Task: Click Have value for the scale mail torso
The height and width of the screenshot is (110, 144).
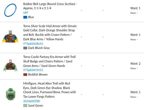Action: coord(134,39)
